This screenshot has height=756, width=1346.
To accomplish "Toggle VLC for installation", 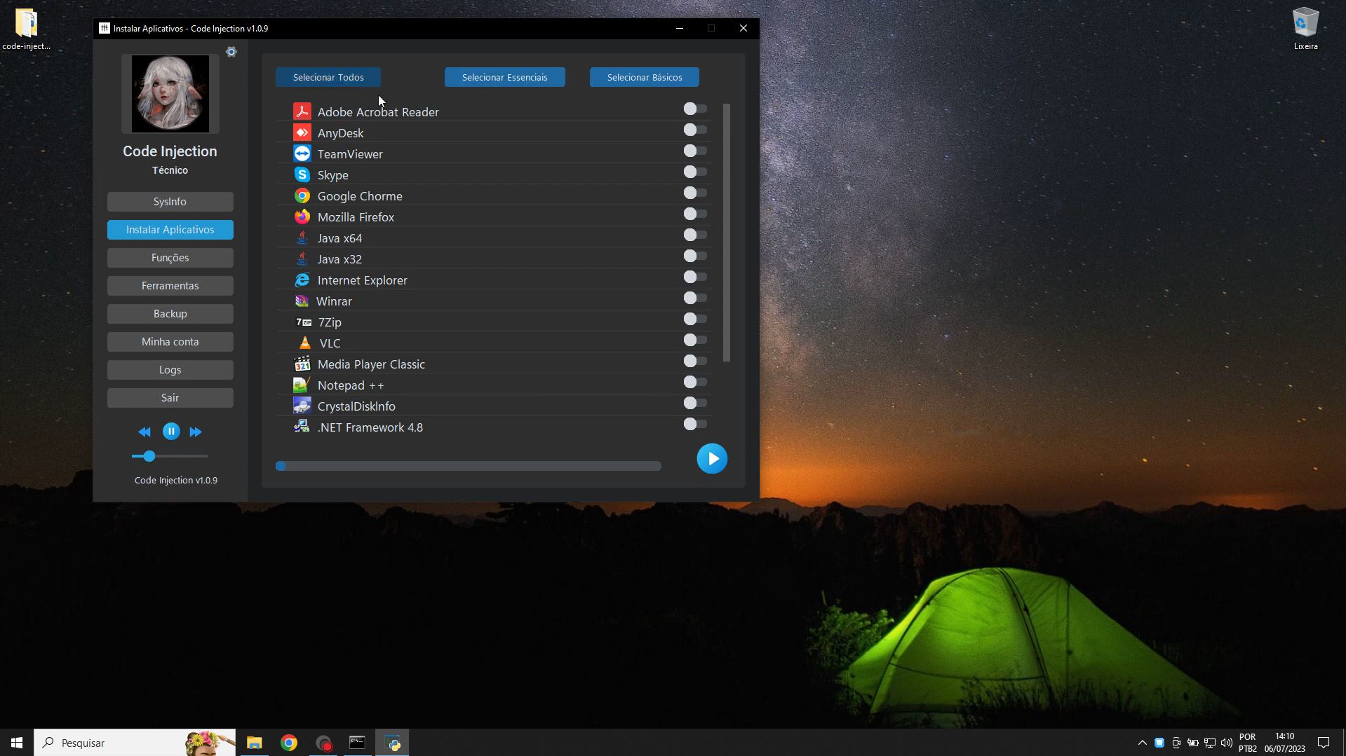I will 695,340.
